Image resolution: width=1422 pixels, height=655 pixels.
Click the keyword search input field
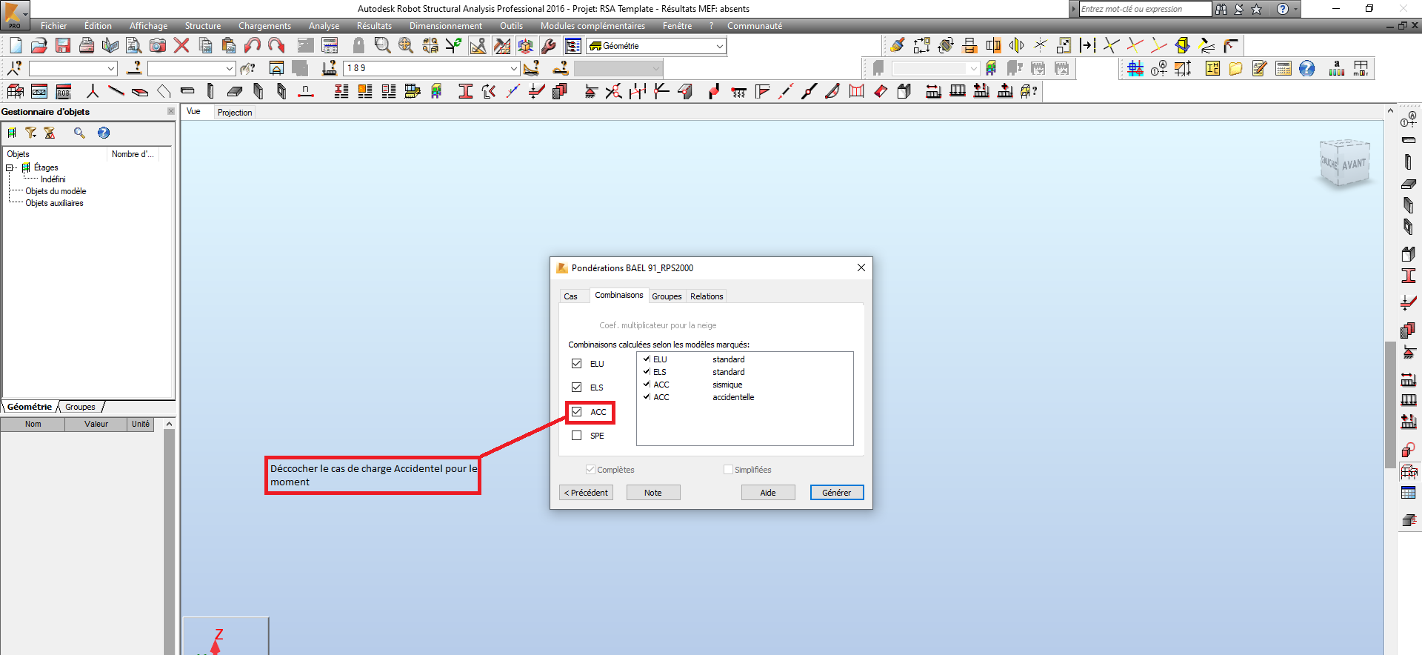pyautogui.click(x=1145, y=9)
